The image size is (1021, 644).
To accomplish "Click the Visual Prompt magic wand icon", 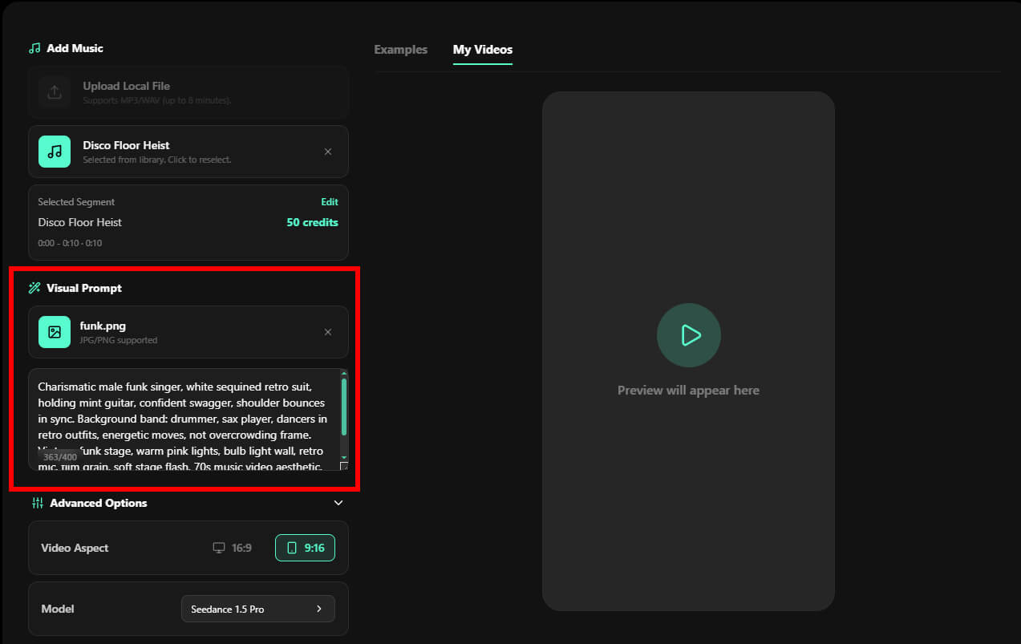I will (34, 288).
